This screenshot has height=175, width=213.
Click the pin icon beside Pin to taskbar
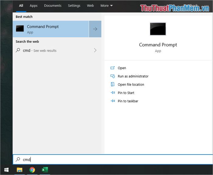(x=113, y=101)
